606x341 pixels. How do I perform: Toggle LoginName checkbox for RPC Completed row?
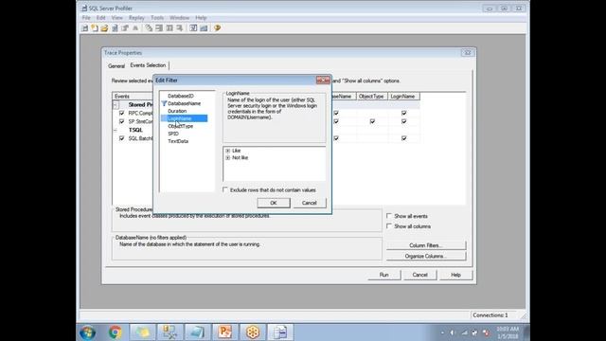click(x=404, y=113)
